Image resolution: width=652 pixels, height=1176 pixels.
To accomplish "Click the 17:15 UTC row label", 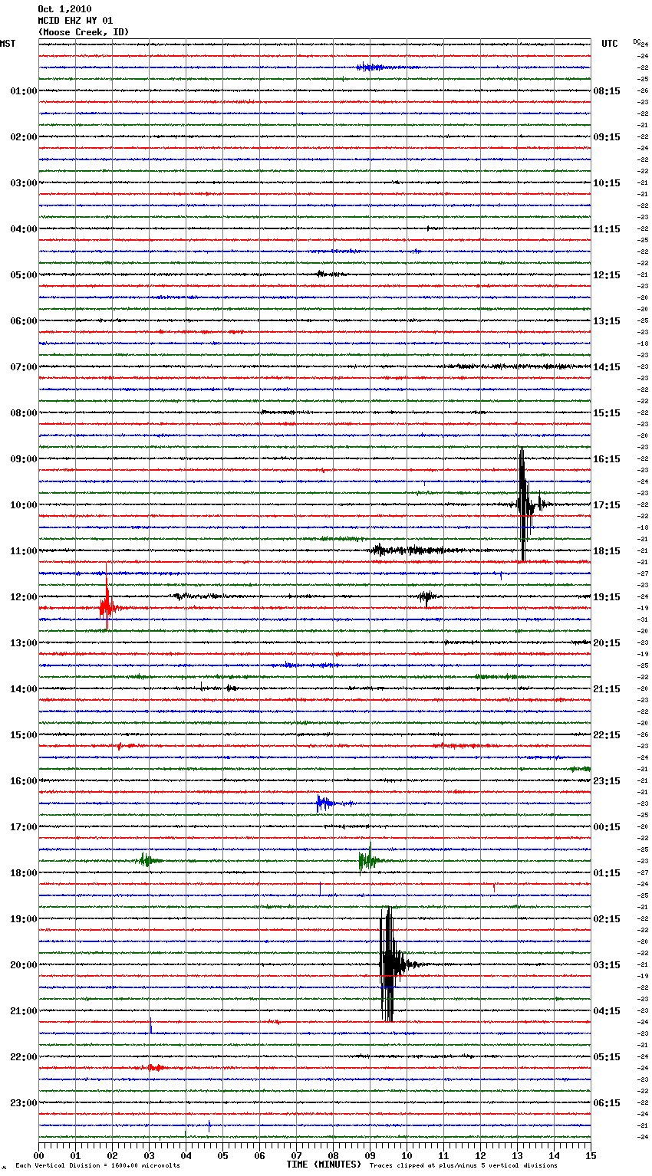I will pos(607,505).
